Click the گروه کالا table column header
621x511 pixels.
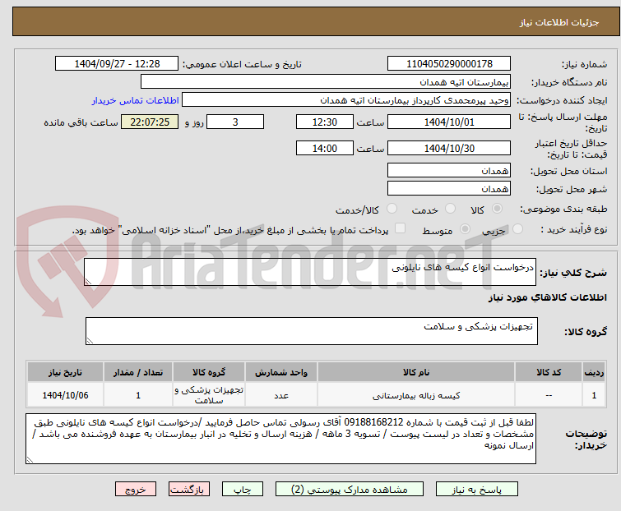click(209, 372)
